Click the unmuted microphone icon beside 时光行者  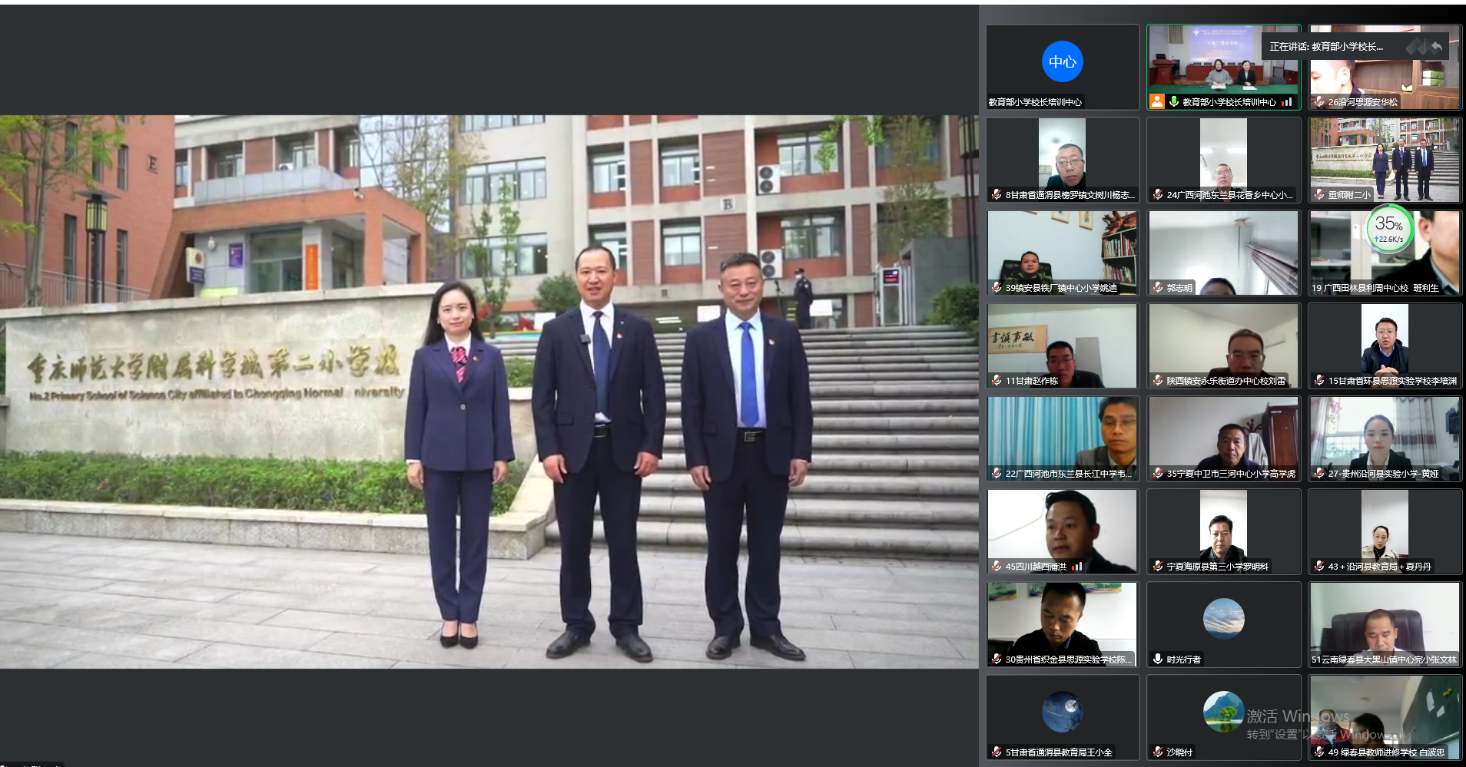pos(1158,659)
